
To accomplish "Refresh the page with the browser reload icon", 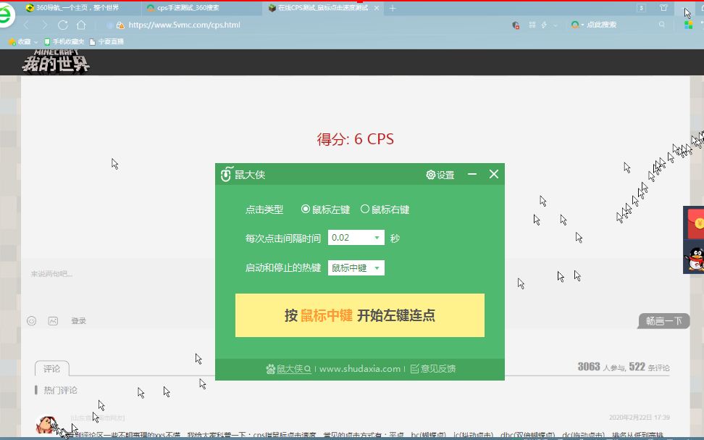I will click(64, 24).
